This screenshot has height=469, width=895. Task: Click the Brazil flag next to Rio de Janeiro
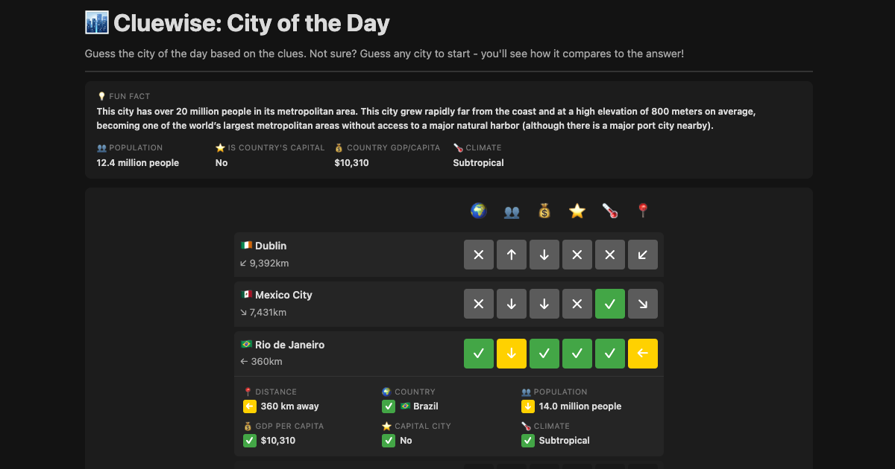tap(248, 344)
